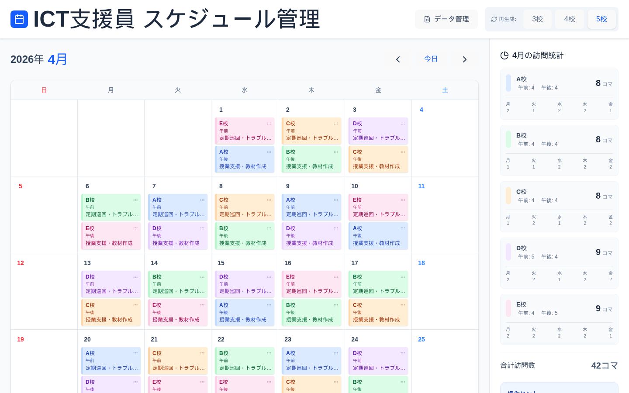This screenshot has width=629, height=393.
Task: Go to previous month with left chevron
Action: point(398,59)
